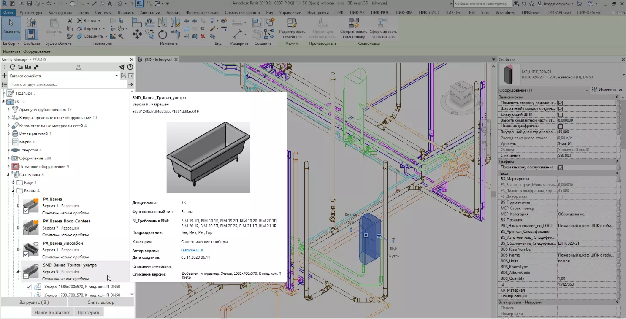Uncheck the PX_Ванна family checkbox
626x319 pixels.
pyautogui.click(x=26, y=211)
